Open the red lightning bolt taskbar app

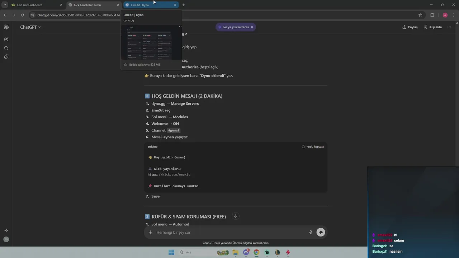point(288,252)
